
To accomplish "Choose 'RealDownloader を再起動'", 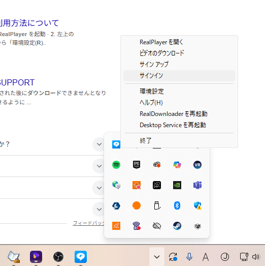I will 179,114.
